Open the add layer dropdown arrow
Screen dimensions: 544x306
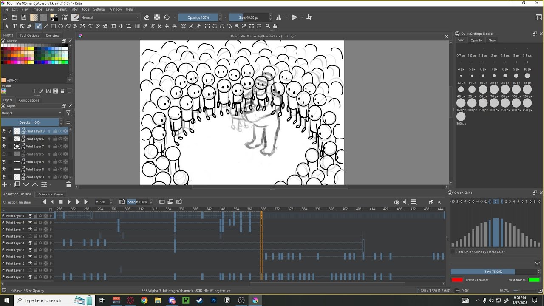(x=10, y=184)
